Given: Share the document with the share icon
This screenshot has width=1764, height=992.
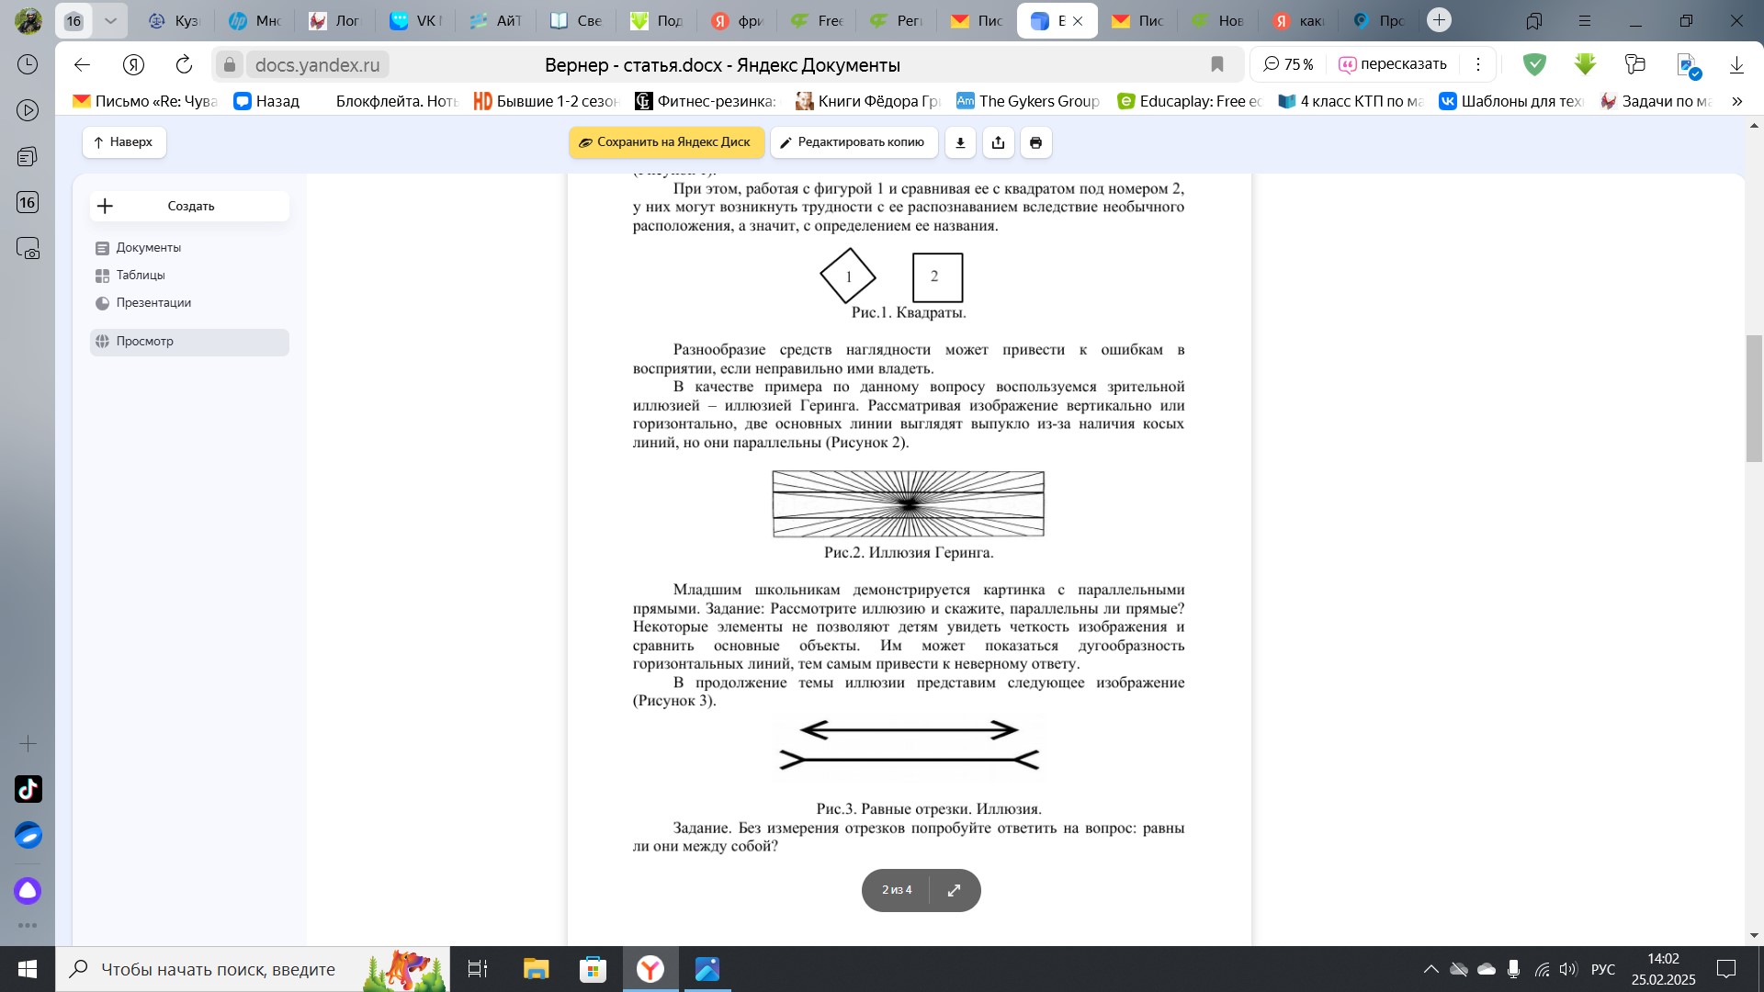Looking at the screenshot, I should pyautogui.click(x=999, y=142).
